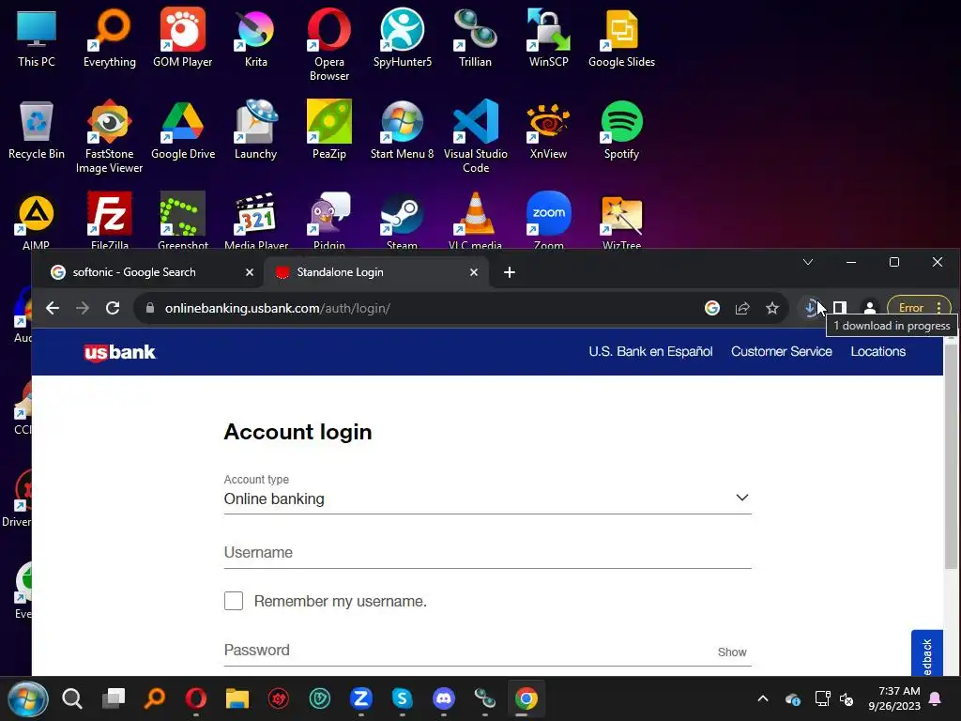Image resolution: width=961 pixels, height=721 pixels.
Task: Open GOM Player desktop shortcut
Action: tap(183, 38)
